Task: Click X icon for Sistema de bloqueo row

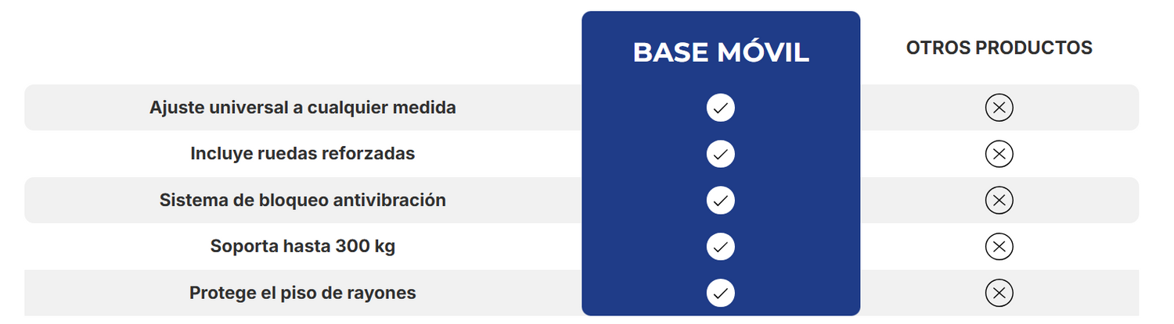Action: (999, 201)
